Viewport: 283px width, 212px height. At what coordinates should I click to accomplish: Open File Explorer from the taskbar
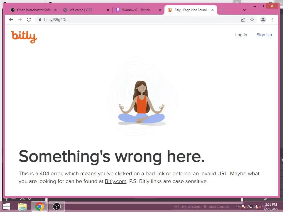point(22,206)
